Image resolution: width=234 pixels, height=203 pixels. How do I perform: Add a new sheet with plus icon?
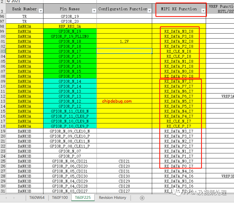pyautogui.click(x=142, y=198)
